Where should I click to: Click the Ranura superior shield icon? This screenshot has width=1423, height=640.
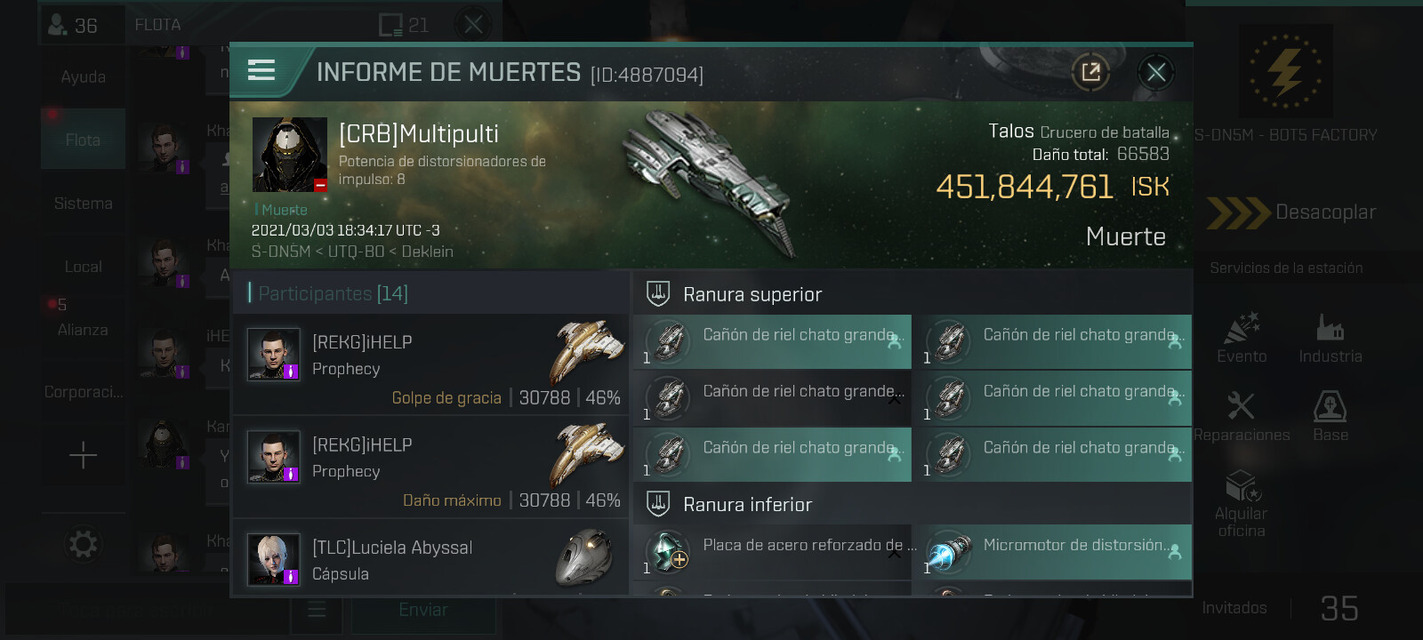658,293
